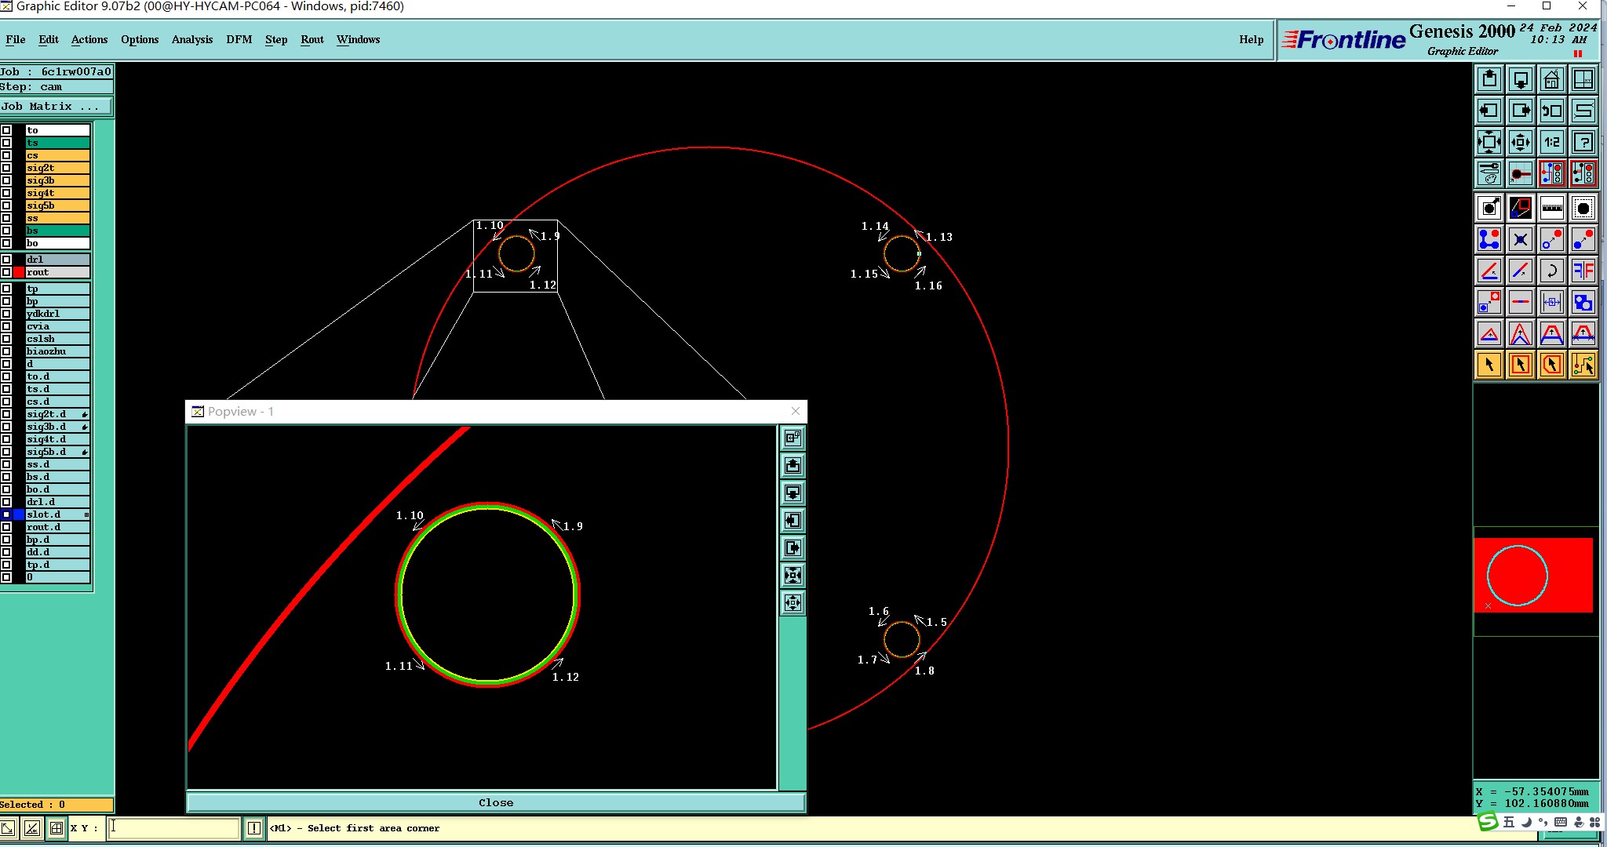1607x847 pixels.
Task: Open the Job Matrix panel
Action: tap(55, 107)
